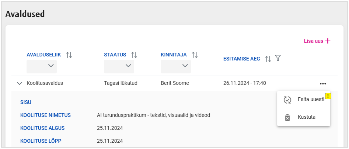This screenshot has width=349, height=149.
Task: Expand the Kinnitaja filter dropdown
Action: pyautogui.click(x=176, y=66)
